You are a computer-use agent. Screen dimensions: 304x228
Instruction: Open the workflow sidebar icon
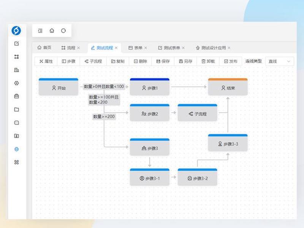[16, 57]
